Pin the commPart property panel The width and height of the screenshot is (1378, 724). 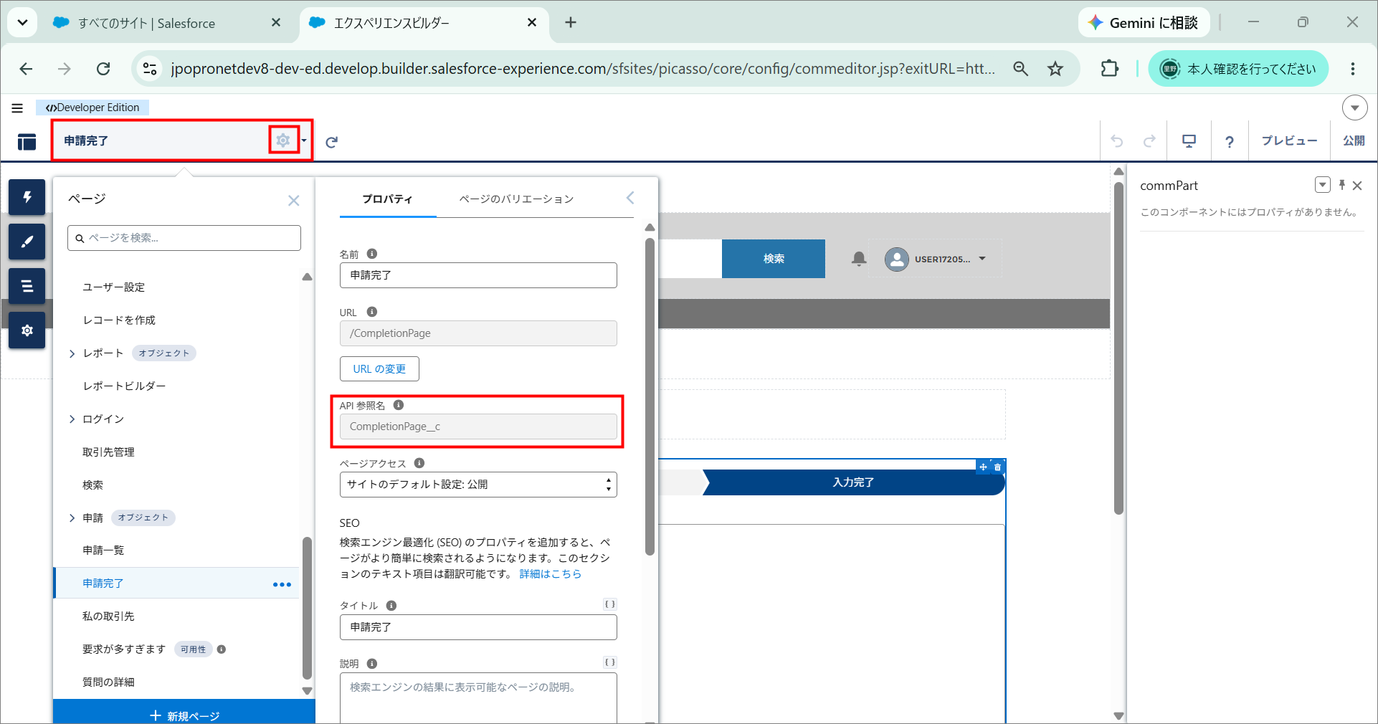point(1342,185)
